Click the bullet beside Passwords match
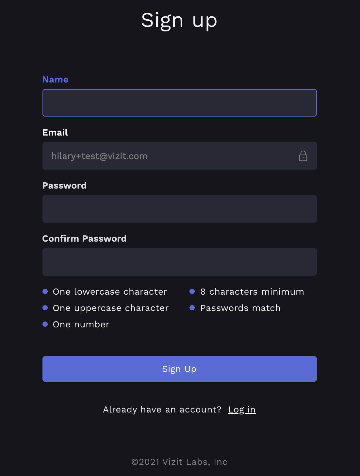 [x=192, y=308]
